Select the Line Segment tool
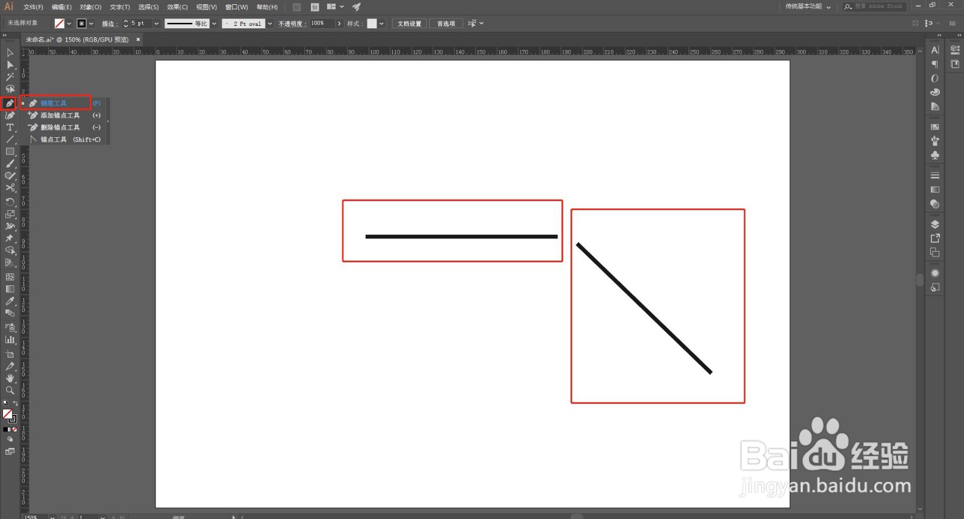This screenshot has width=964, height=519. click(10, 140)
